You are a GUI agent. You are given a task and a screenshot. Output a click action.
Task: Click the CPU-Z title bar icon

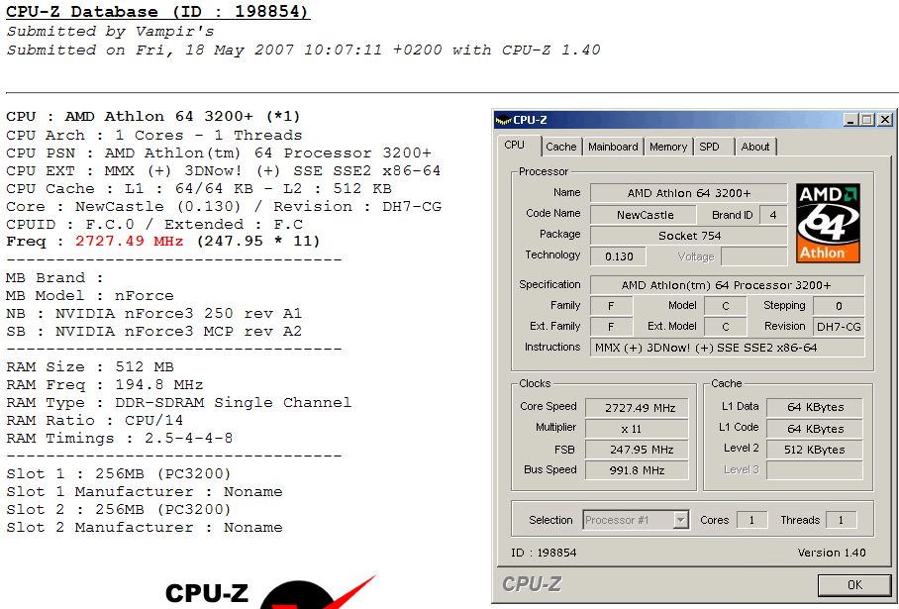click(503, 120)
